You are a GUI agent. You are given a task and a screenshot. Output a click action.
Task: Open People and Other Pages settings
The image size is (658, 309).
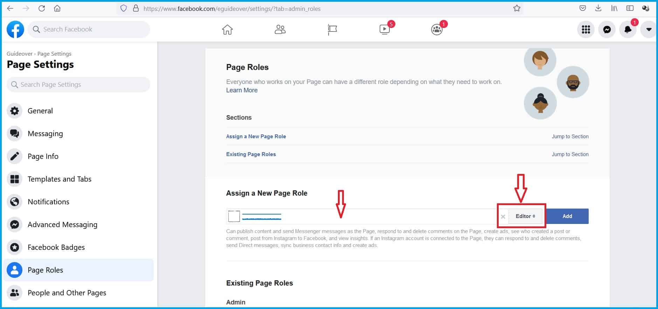78,293
